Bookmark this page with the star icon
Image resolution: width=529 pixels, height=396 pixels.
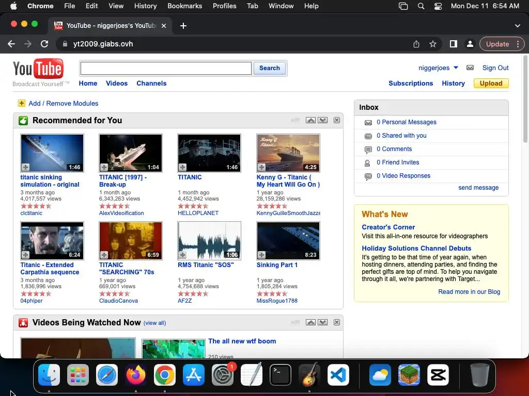(x=433, y=44)
